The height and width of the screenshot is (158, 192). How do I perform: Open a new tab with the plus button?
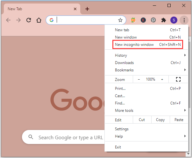87,9
